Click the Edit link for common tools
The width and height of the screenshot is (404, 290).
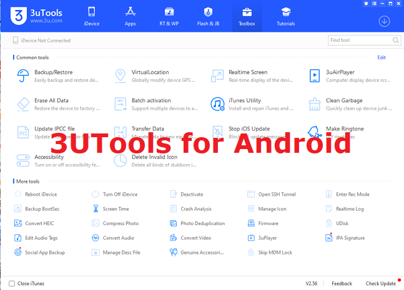point(382,57)
